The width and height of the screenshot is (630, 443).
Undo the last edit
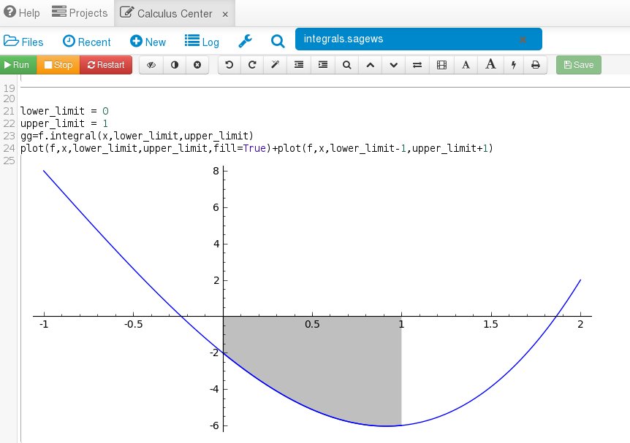click(229, 65)
